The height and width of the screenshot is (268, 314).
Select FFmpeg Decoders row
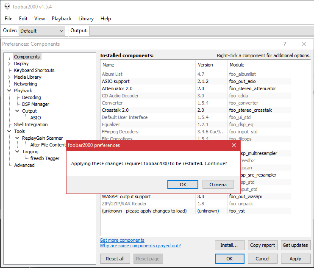coord(195,132)
